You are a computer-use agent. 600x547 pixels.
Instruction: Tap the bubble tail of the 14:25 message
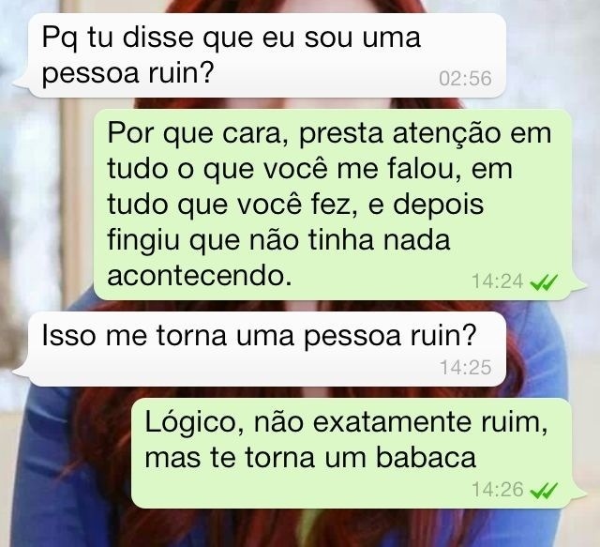point(22,372)
